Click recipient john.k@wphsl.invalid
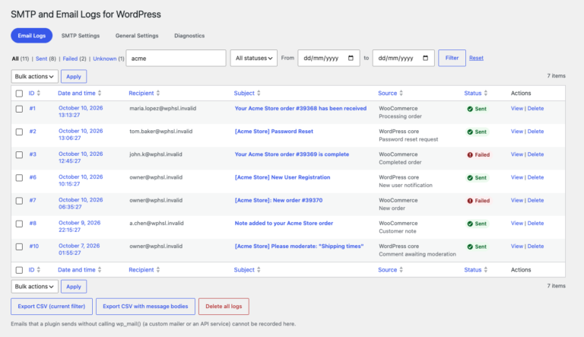The height and width of the screenshot is (337, 584). pos(156,154)
